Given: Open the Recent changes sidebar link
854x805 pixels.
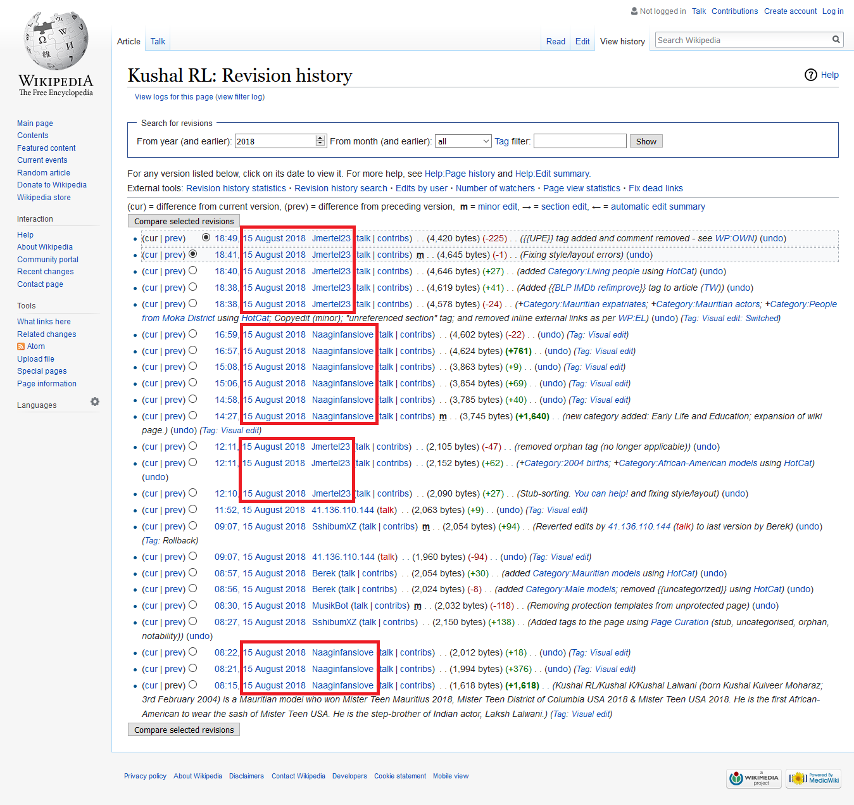Looking at the screenshot, I should [x=46, y=272].
